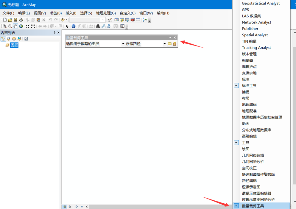Screen dimensions: 296x209
Task: Enable the 快速制图插件增强版 toolbar
Action: coord(258,174)
